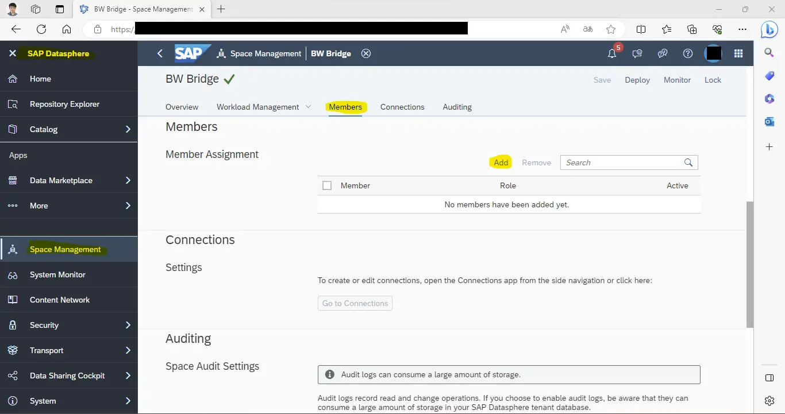The image size is (785, 414).
Task: Open a new browser tab
Action: pyautogui.click(x=221, y=9)
